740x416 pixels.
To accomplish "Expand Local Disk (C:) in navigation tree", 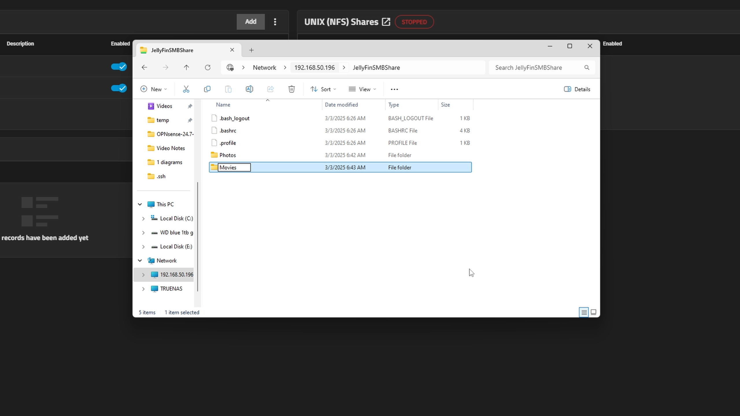I will tap(143, 219).
